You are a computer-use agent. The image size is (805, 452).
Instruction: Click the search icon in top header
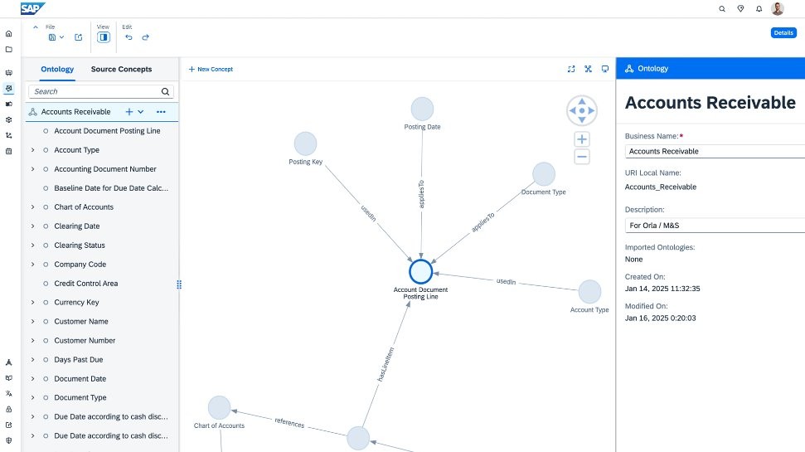721,8
